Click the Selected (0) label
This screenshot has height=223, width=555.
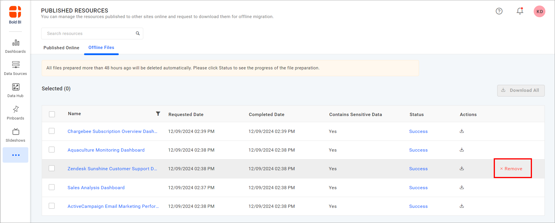tap(56, 89)
